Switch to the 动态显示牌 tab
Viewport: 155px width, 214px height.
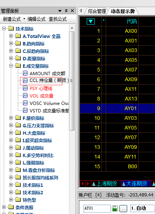123,11
